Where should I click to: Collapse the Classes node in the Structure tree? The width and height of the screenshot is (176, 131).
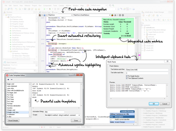coord(4,15)
